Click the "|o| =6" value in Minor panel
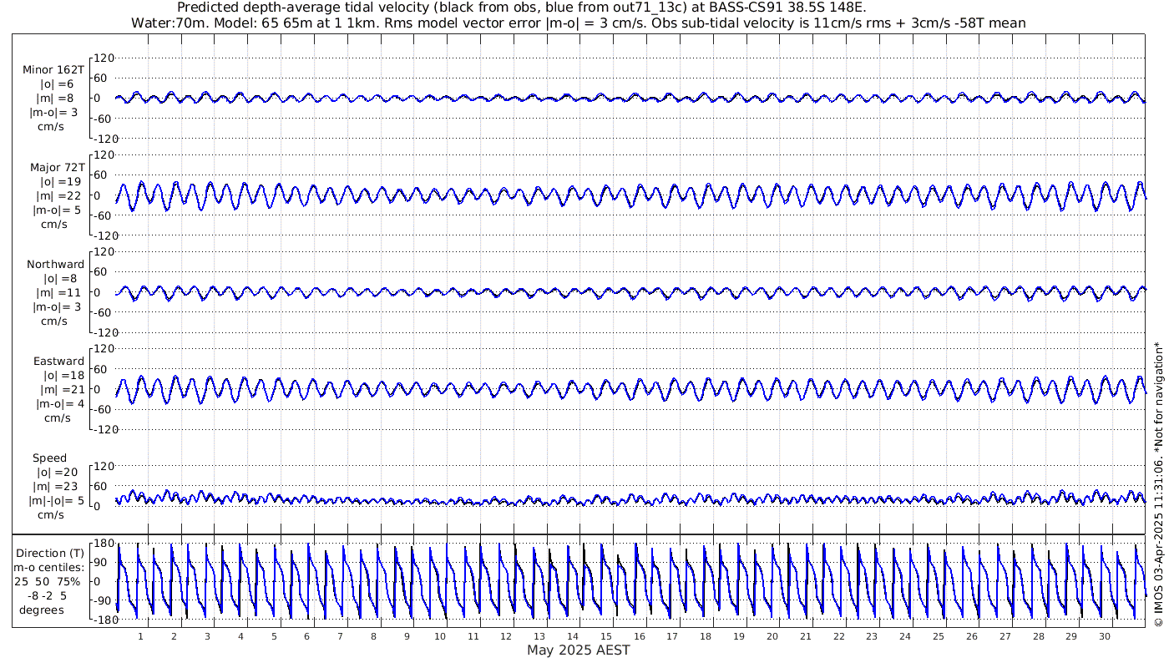 [58, 84]
